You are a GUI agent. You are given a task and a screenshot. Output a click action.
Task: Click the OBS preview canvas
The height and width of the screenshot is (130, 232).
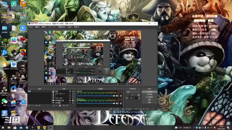coord(93,57)
